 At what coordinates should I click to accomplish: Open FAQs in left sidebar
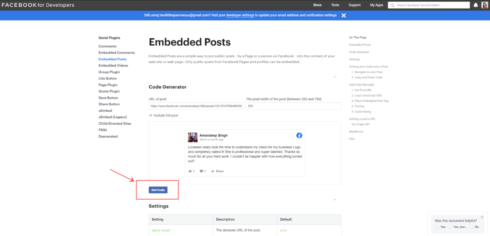[102, 130]
